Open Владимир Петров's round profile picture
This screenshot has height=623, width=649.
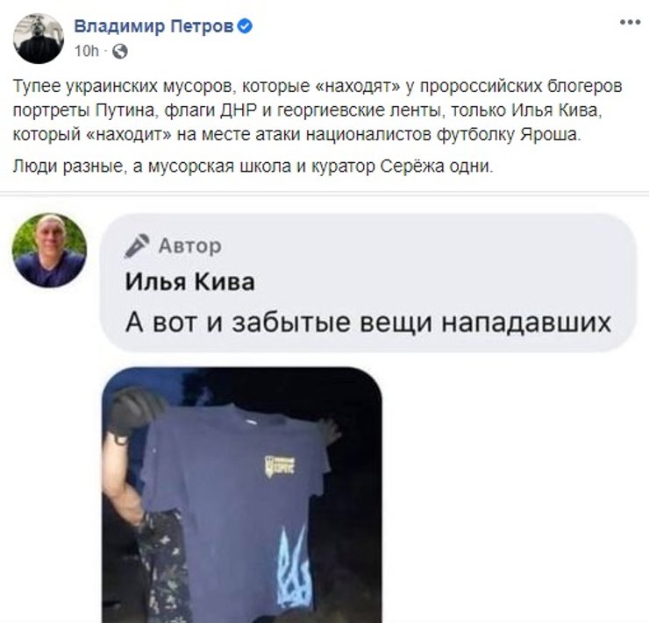(39, 39)
